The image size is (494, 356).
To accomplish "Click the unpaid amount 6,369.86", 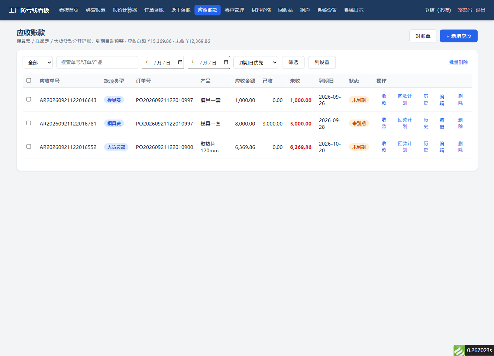I will pyautogui.click(x=301, y=147).
